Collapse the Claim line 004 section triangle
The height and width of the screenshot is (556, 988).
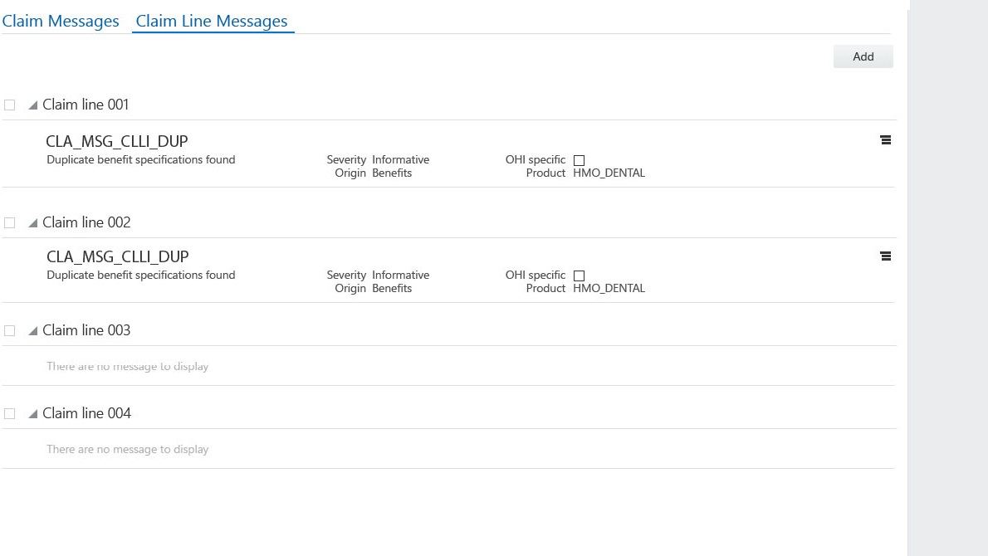(x=32, y=414)
